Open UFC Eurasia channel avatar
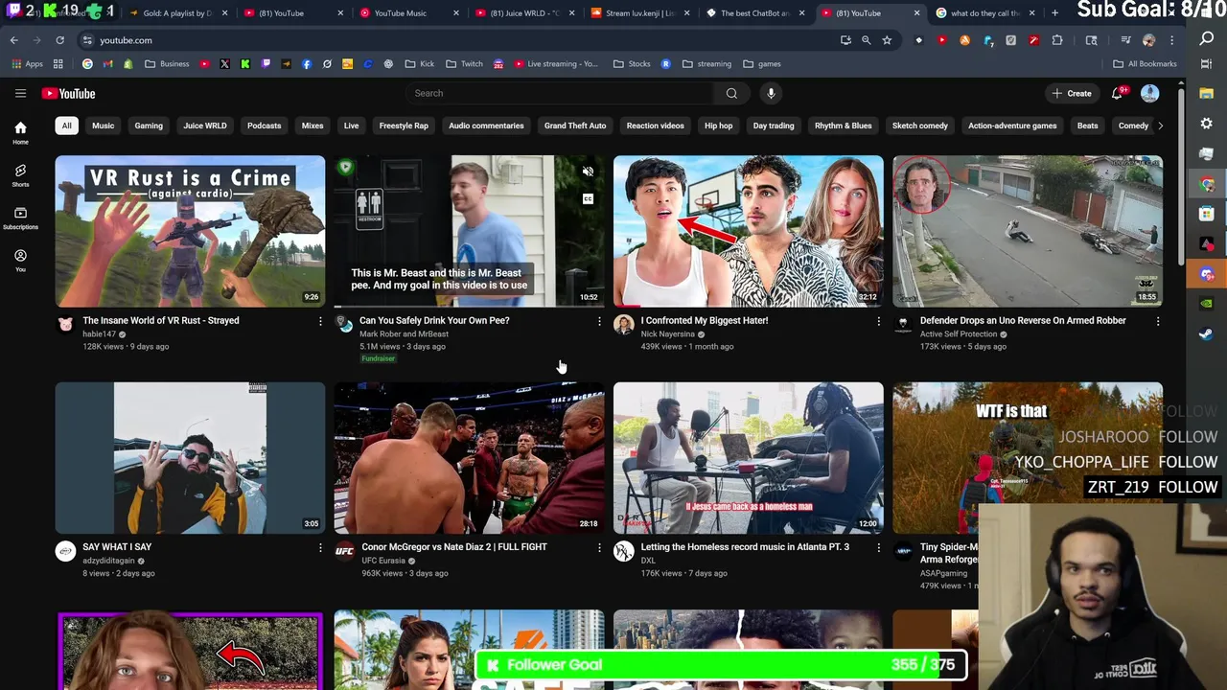Screen dimensions: 1227x690 [x=344, y=550]
